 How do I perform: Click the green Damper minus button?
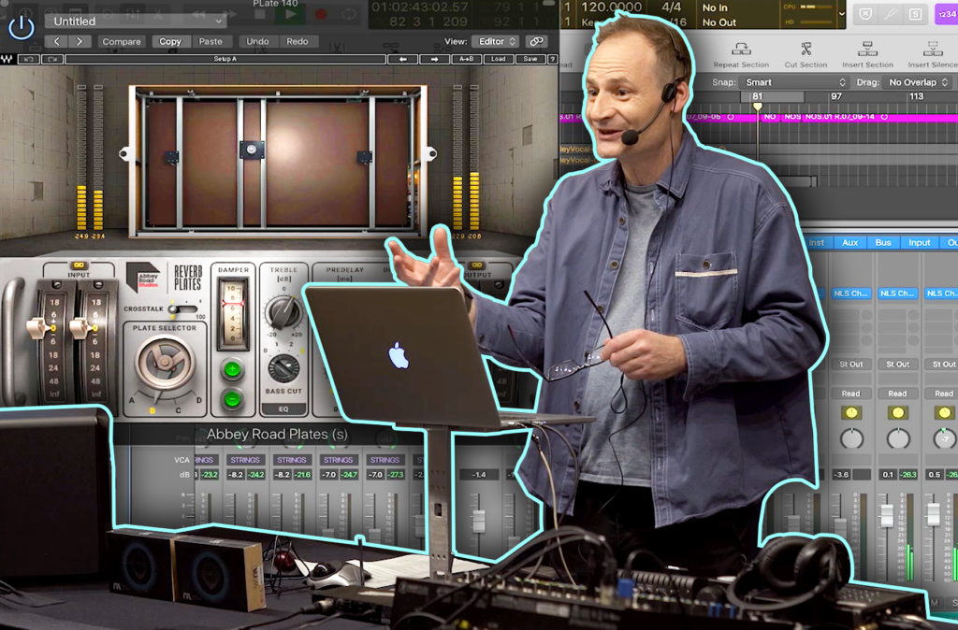coord(232,400)
